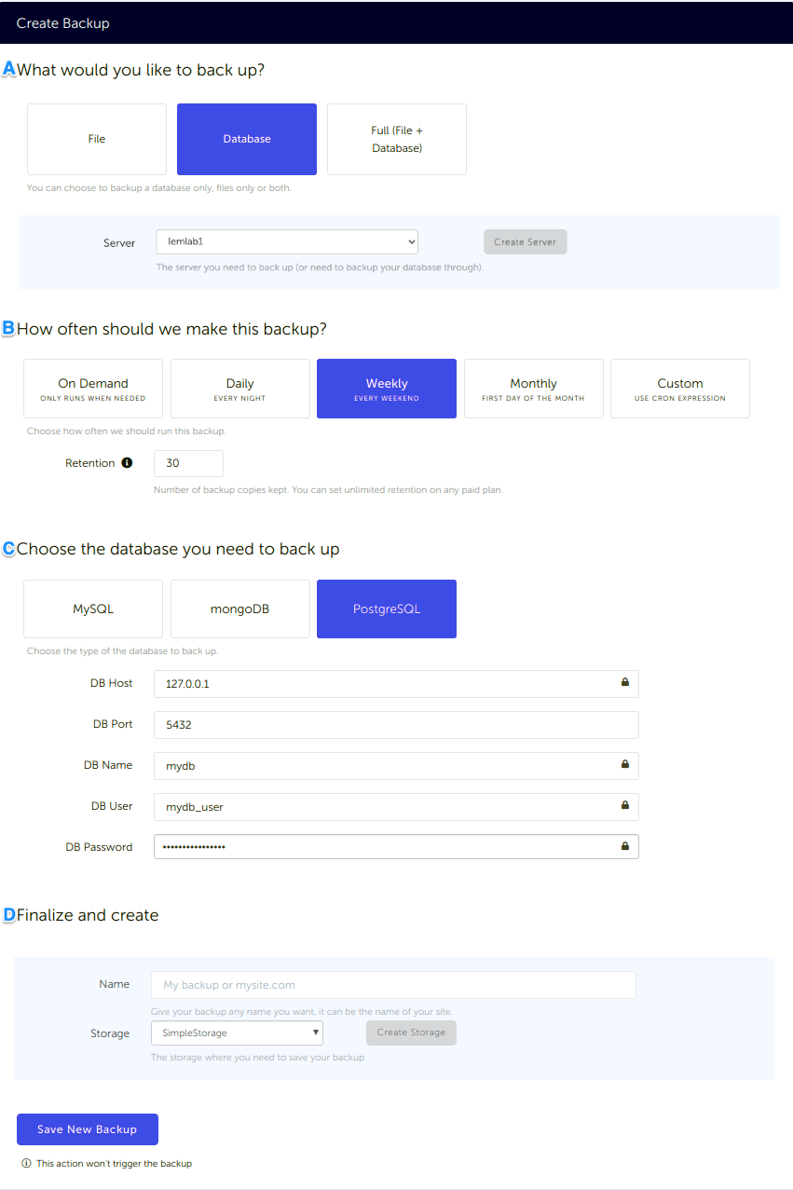
Task: Click the lock icon in DB User field
Action: coord(624,806)
